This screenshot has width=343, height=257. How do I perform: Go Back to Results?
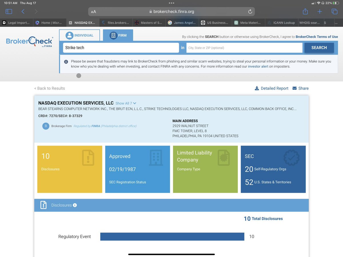(x=49, y=88)
